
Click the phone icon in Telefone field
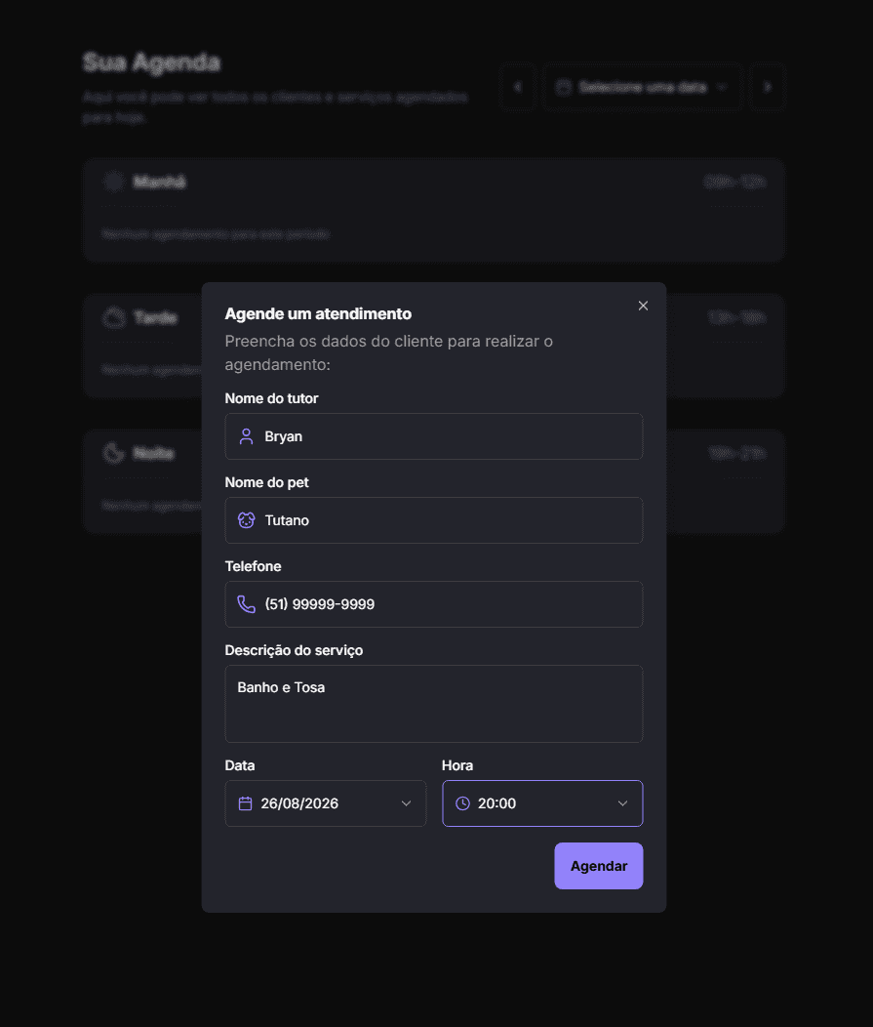246,604
